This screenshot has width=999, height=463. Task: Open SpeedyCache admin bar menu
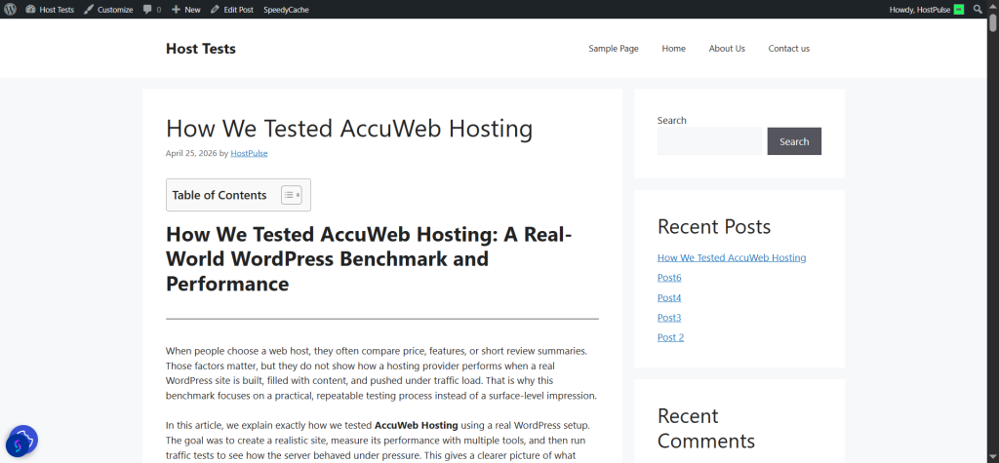(286, 9)
